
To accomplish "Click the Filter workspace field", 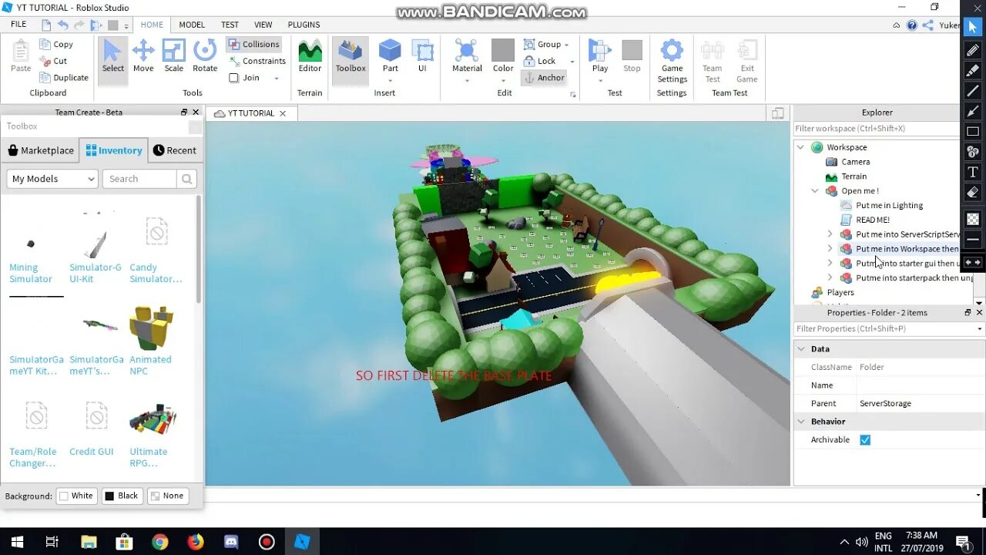I will tap(877, 129).
